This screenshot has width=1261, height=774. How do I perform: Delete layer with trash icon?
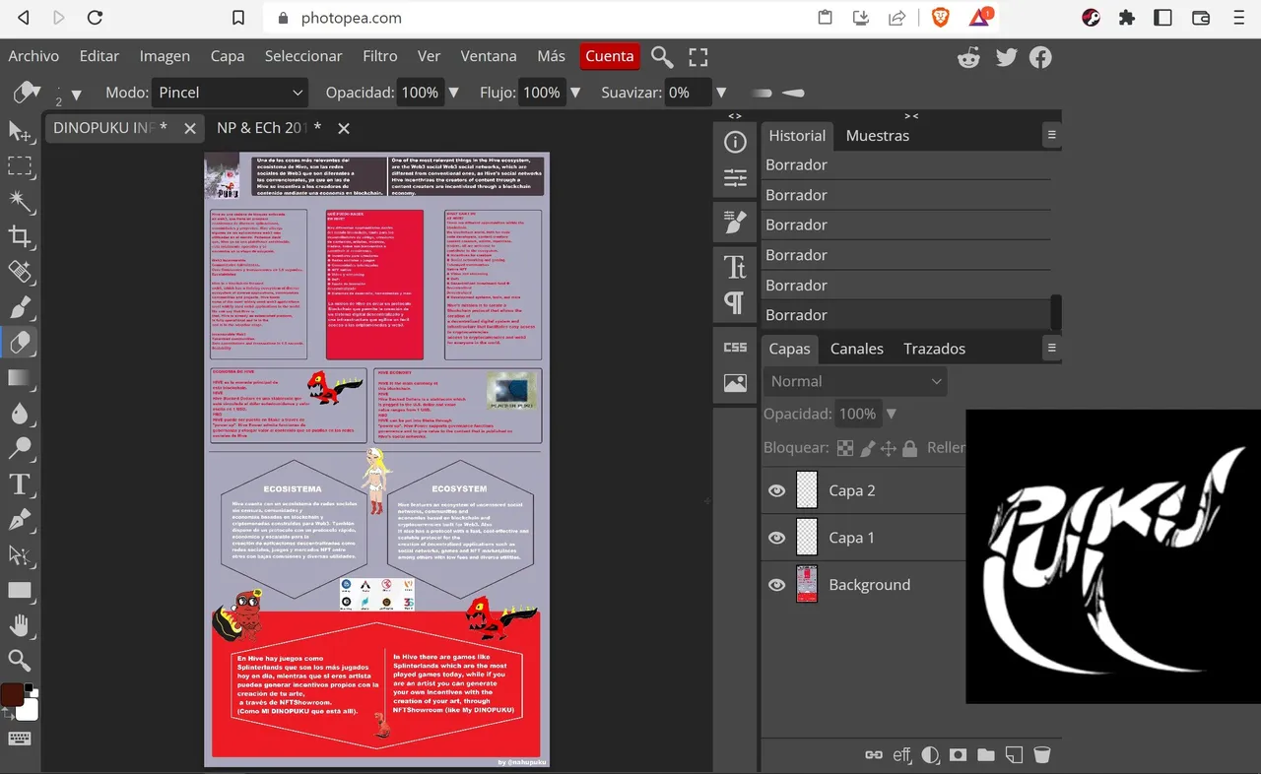point(1042,755)
